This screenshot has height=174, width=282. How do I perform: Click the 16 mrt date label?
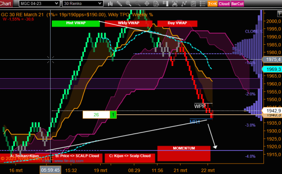[x=16, y=170]
